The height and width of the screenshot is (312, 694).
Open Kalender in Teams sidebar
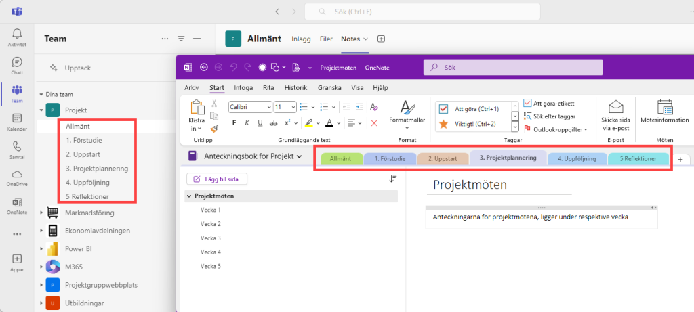(17, 122)
